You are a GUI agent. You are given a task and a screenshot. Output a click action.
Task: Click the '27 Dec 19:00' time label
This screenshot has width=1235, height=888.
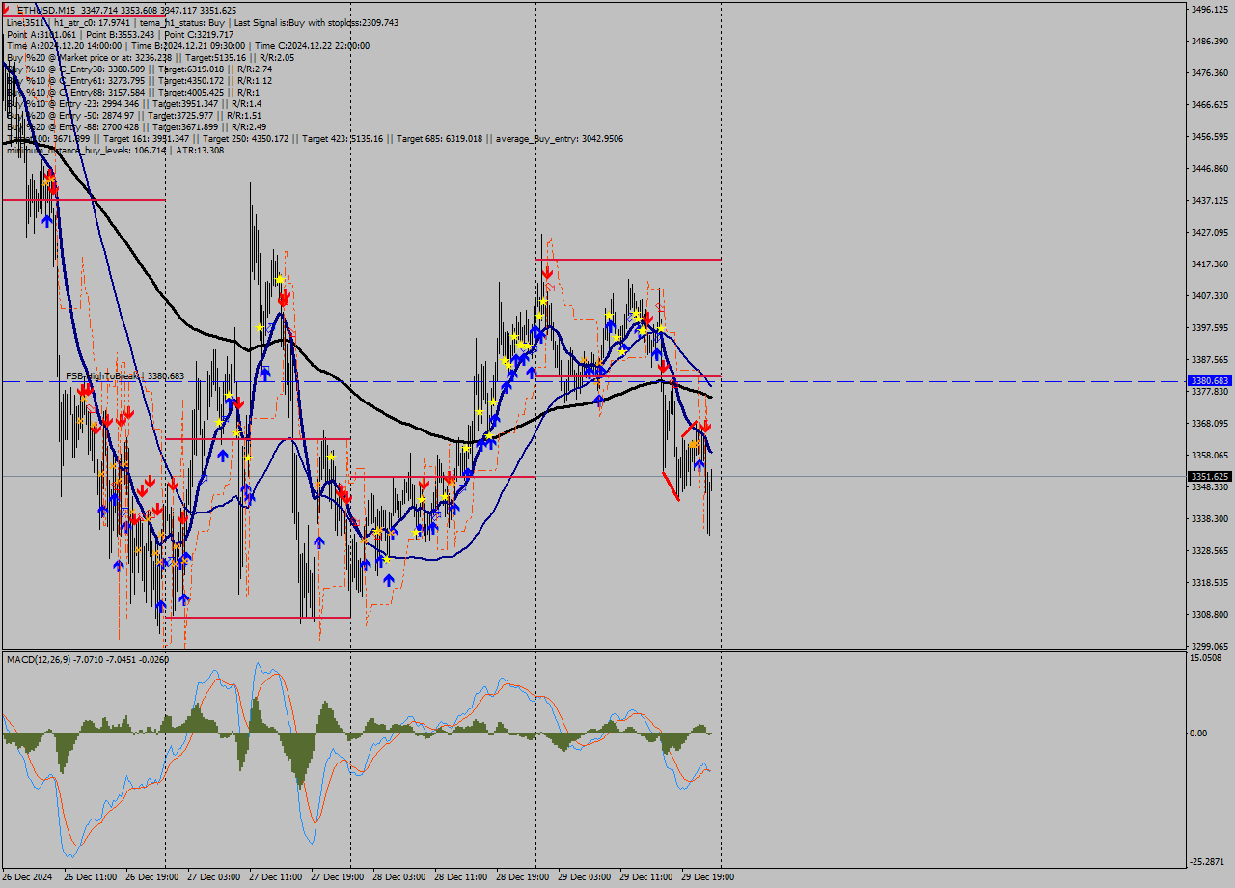click(x=337, y=877)
